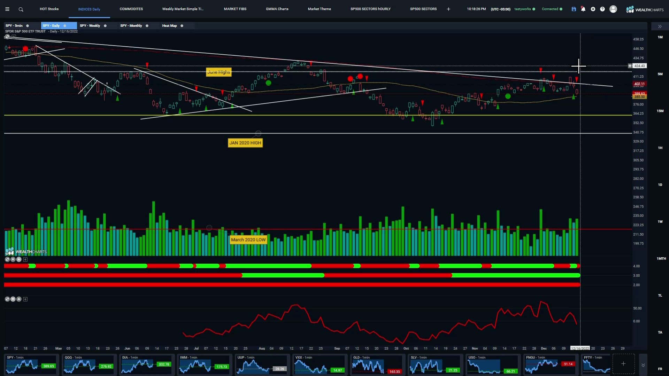This screenshot has width=669, height=376.
Task: Click the JAN 2020 HIGH annotation label
Action: (x=245, y=143)
